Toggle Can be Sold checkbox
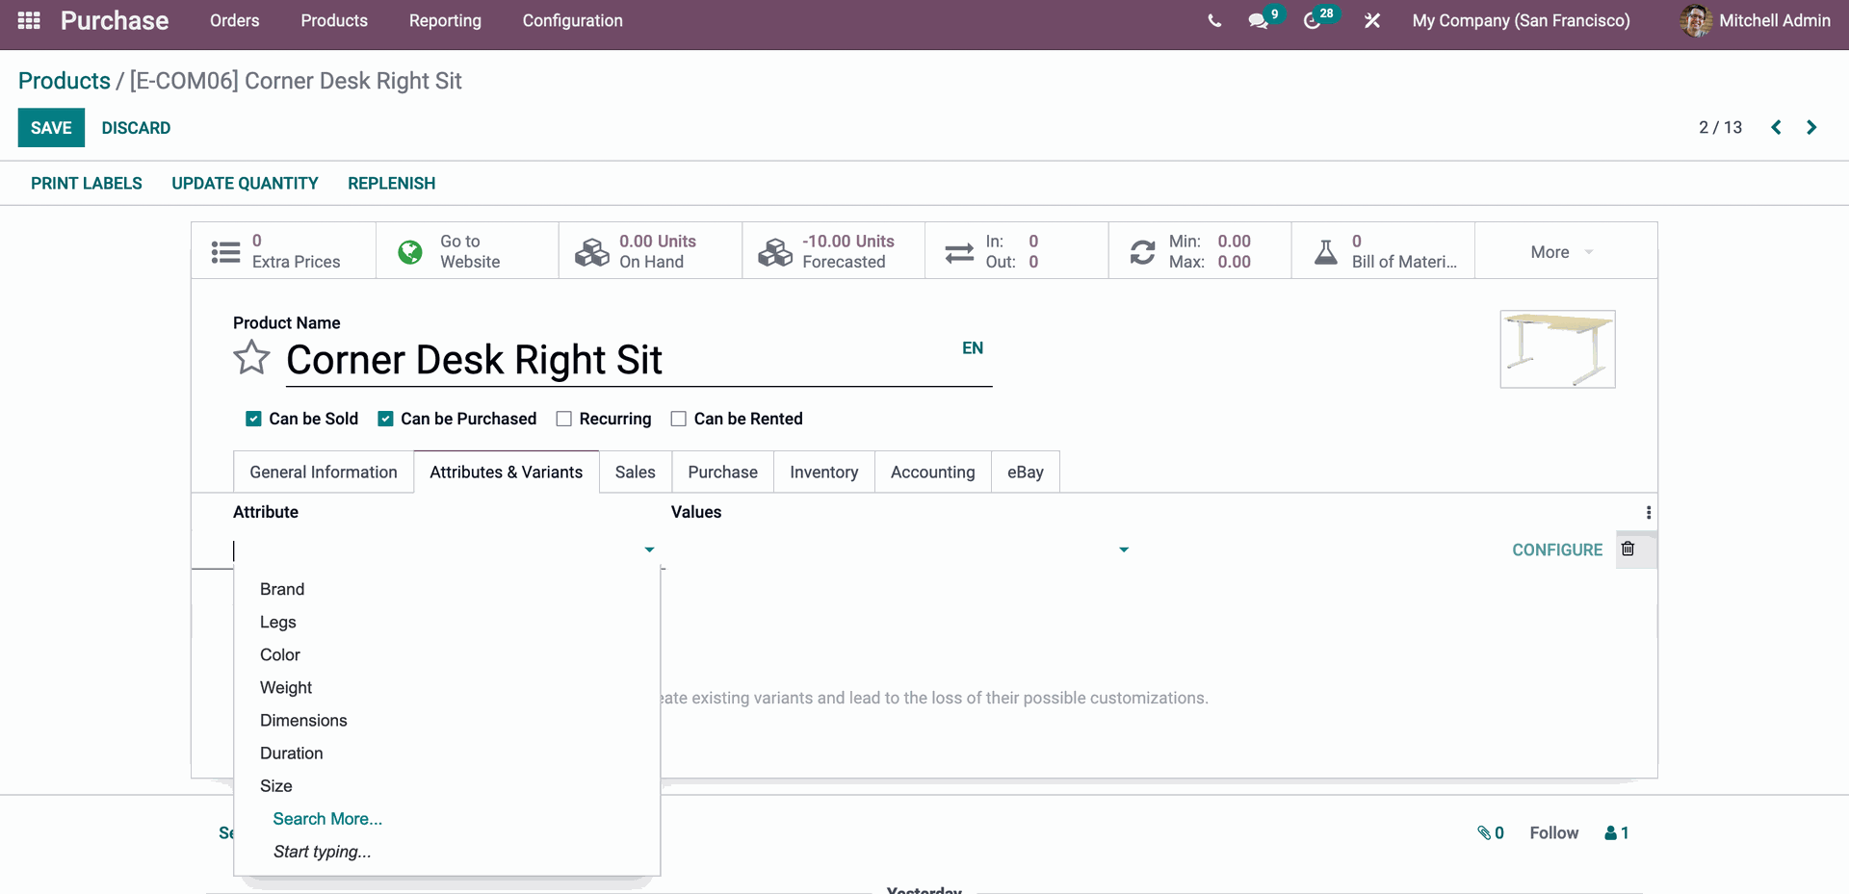 253,419
